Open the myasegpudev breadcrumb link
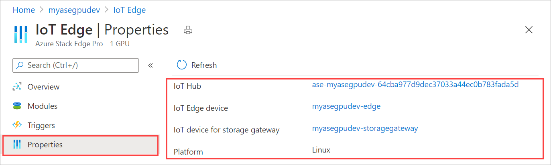The image size is (551, 165). pyautogui.click(x=74, y=10)
